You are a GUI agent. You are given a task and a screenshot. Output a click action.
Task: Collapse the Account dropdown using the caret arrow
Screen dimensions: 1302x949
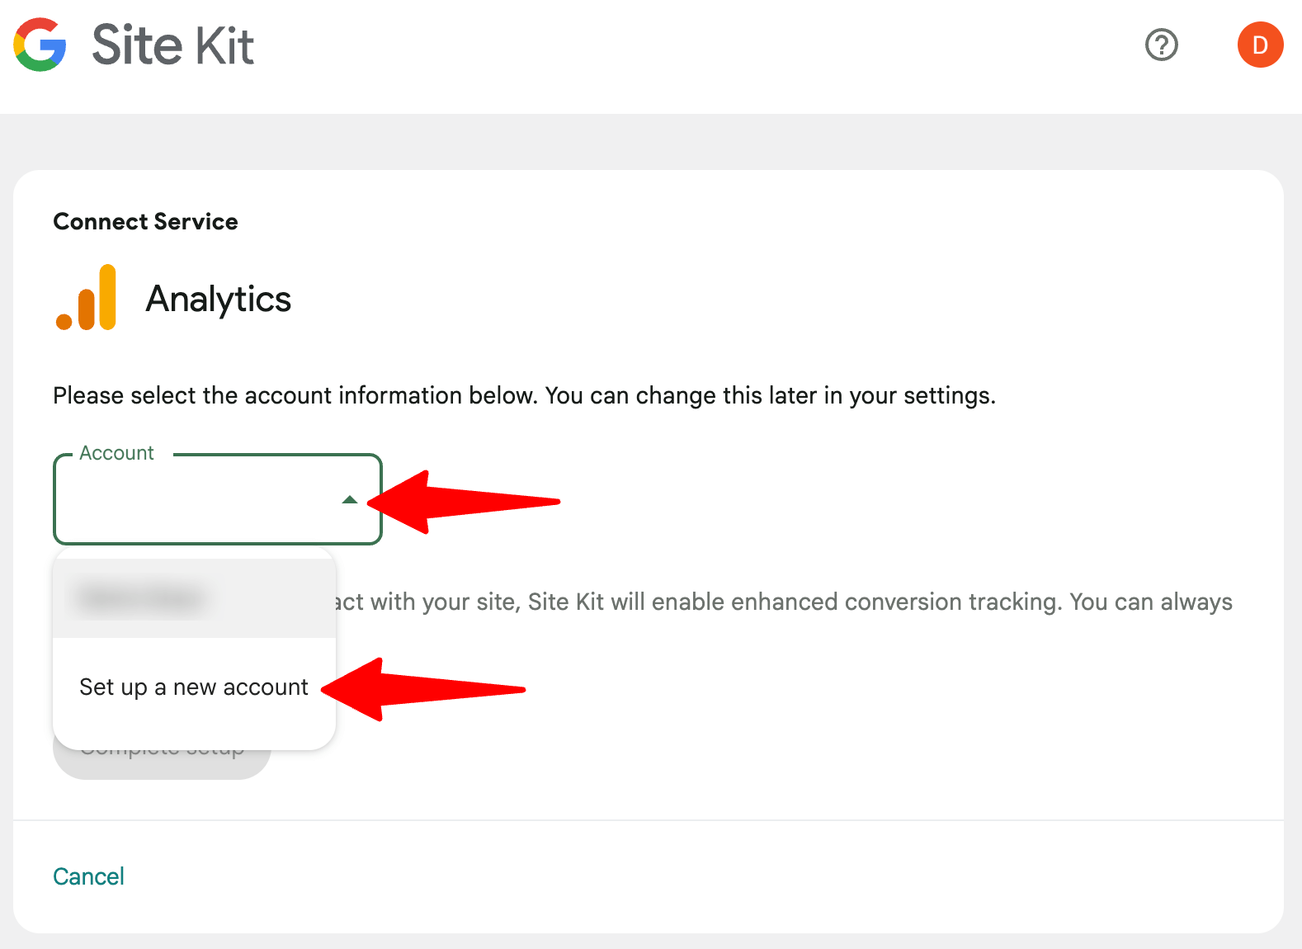(349, 499)
